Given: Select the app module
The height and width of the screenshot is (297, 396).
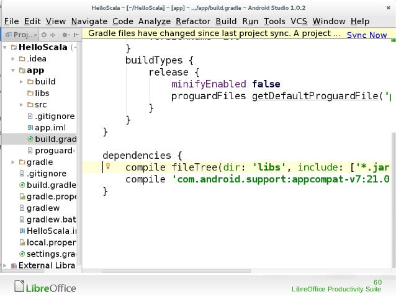Looking at the screenshot, I should [35, 71].
